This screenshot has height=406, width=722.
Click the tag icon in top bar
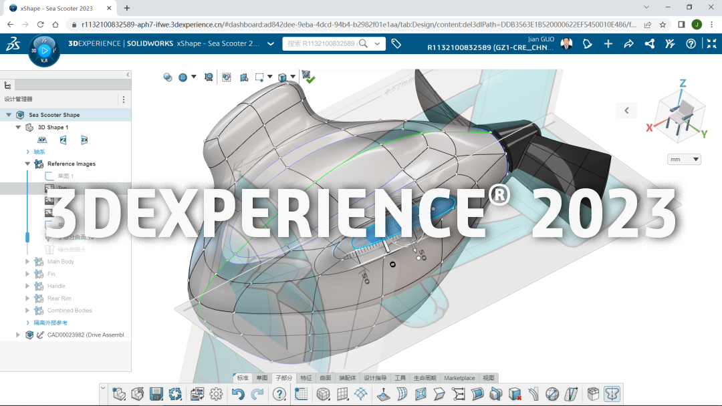pos(396,43)
